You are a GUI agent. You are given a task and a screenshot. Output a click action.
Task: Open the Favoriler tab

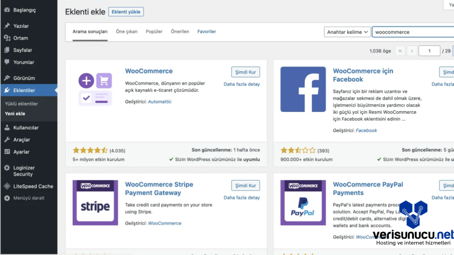click(x=207, y=31)
